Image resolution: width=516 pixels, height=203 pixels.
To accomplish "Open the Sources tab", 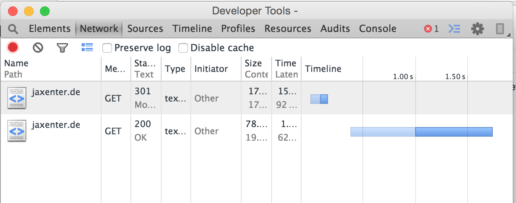I will click(x=145, y=29).
